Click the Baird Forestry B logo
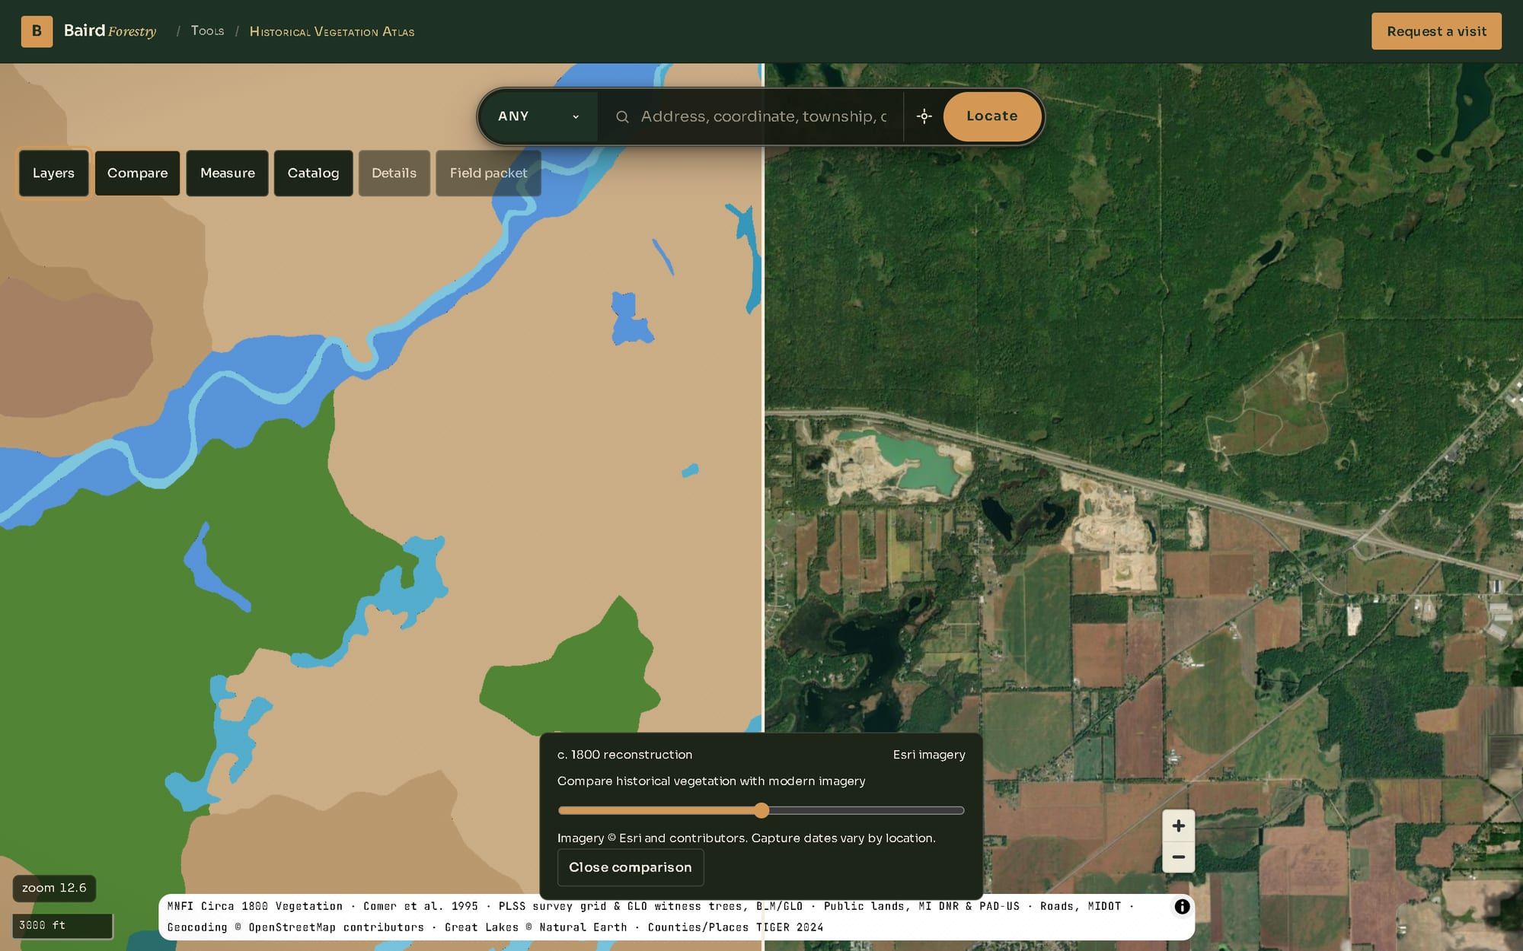The image size is (1523, 951). (x=37, y=31)
